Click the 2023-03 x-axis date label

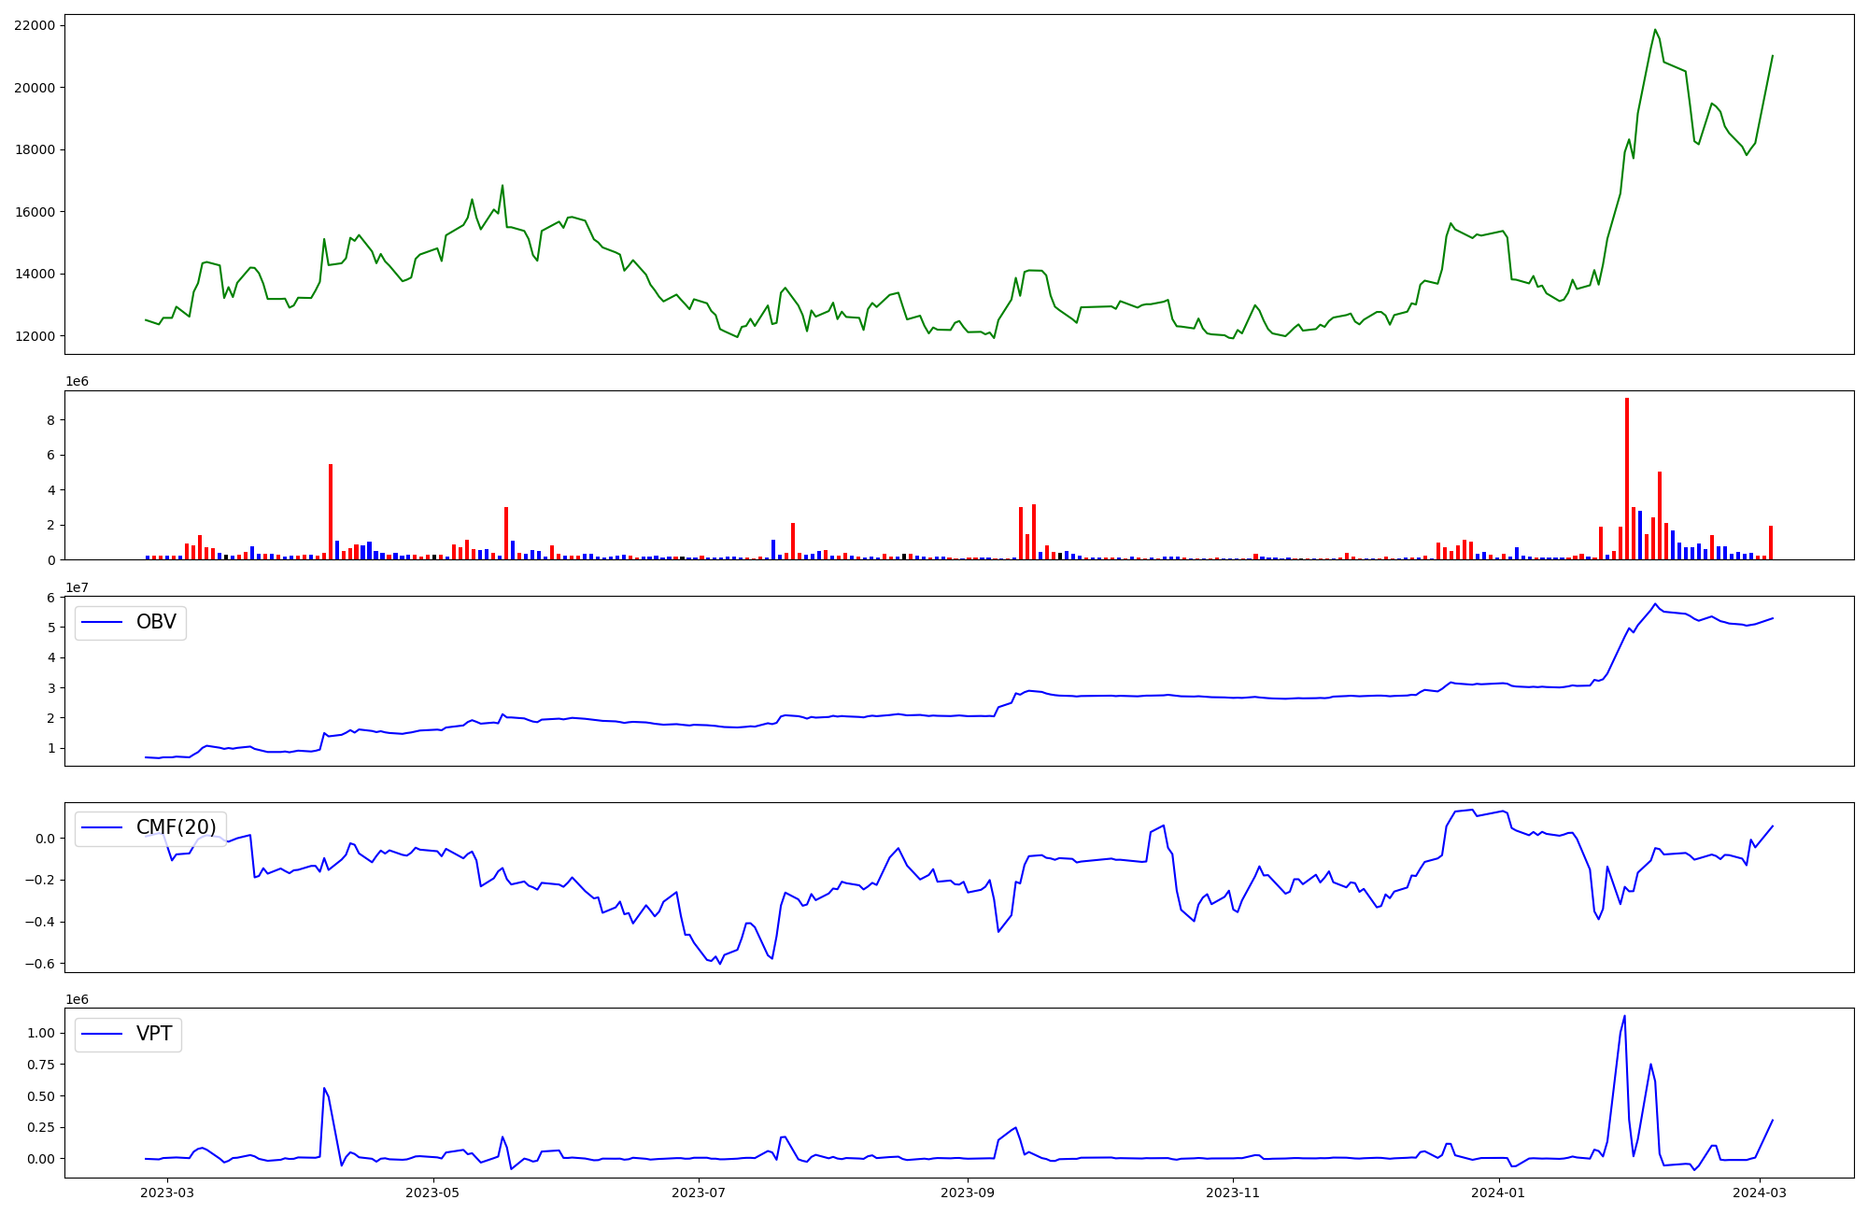click(x=168, y=1193)
